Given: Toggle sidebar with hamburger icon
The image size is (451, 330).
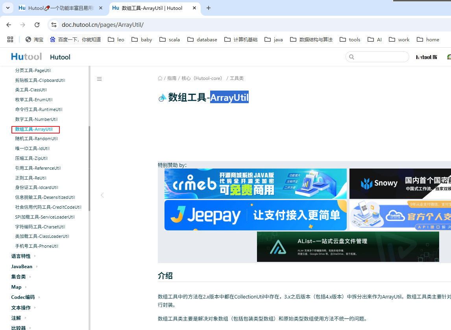Looking at the screenshot, I should coord(99,79).
